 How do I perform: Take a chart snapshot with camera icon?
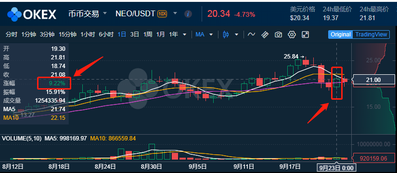[278, 35]
